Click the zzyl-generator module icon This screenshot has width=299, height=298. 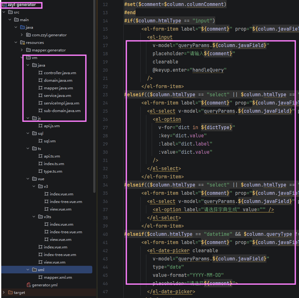click(x=4, y=5)
